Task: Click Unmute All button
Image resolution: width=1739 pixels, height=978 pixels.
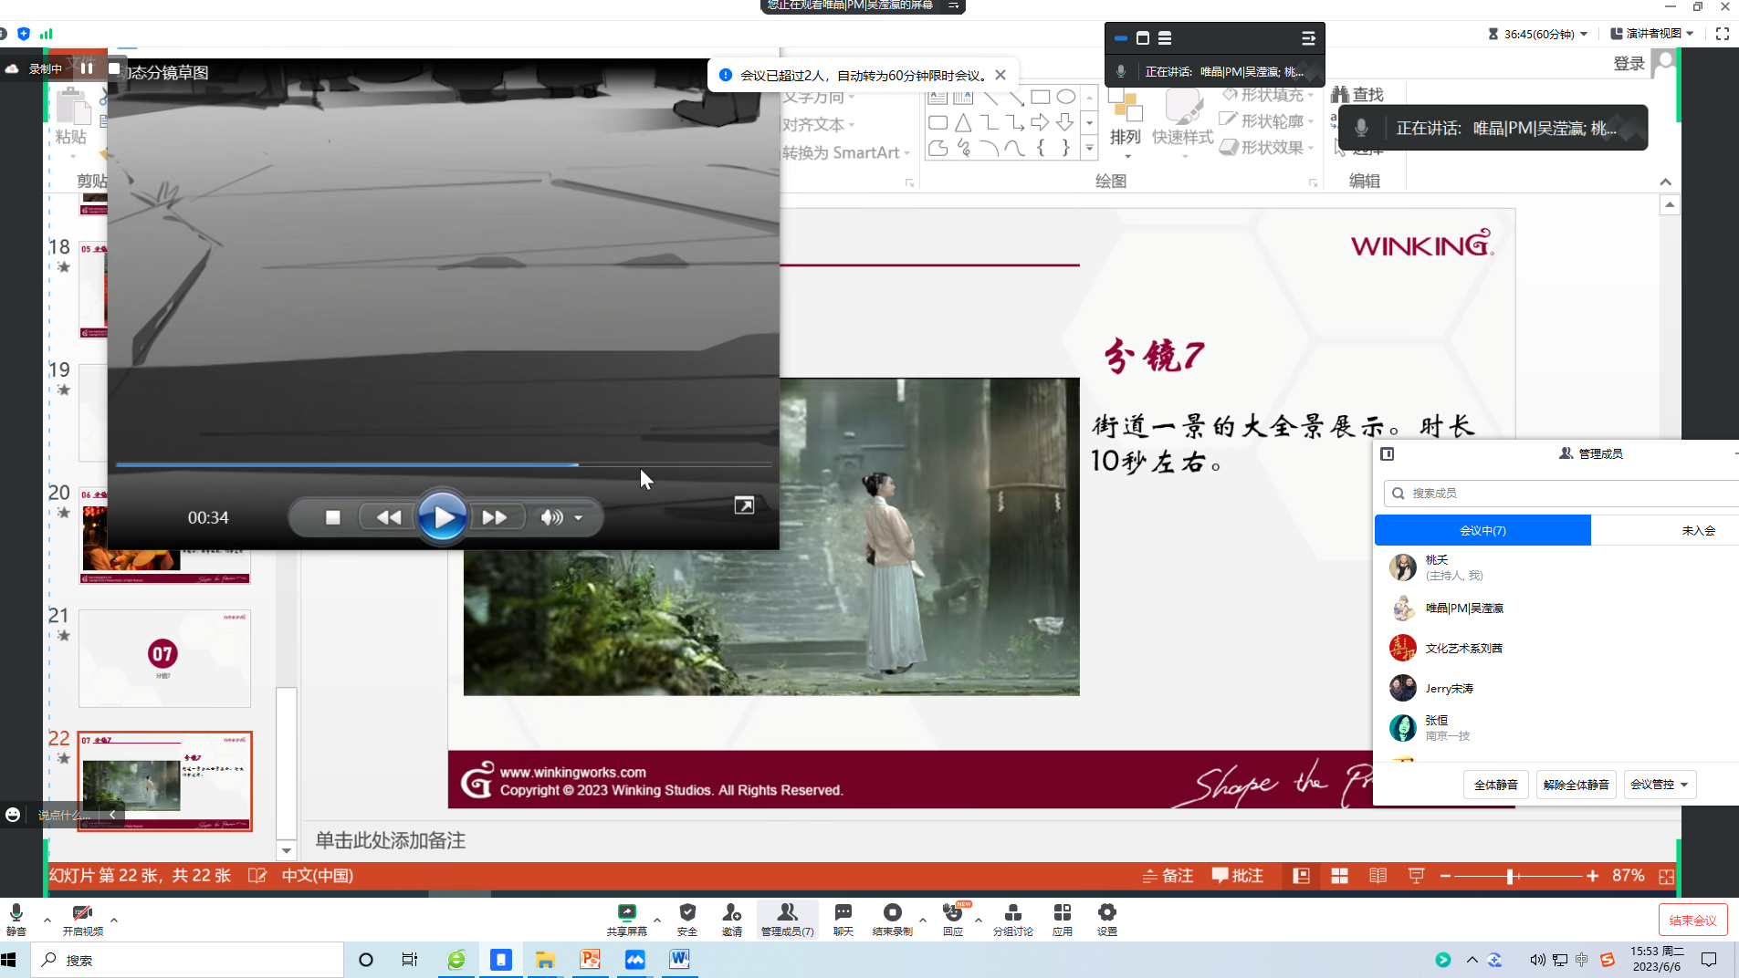Action: 1577,785
